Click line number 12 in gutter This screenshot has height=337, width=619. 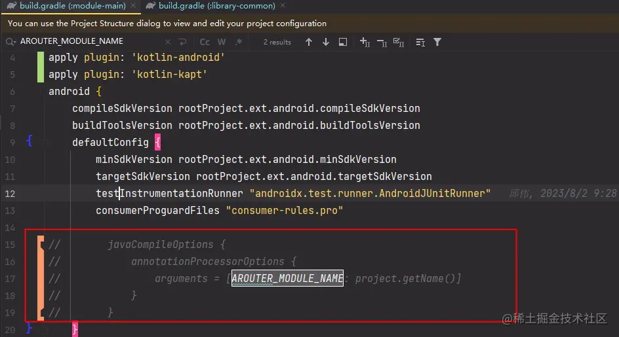pyautogui.click(x=10, y=194)
